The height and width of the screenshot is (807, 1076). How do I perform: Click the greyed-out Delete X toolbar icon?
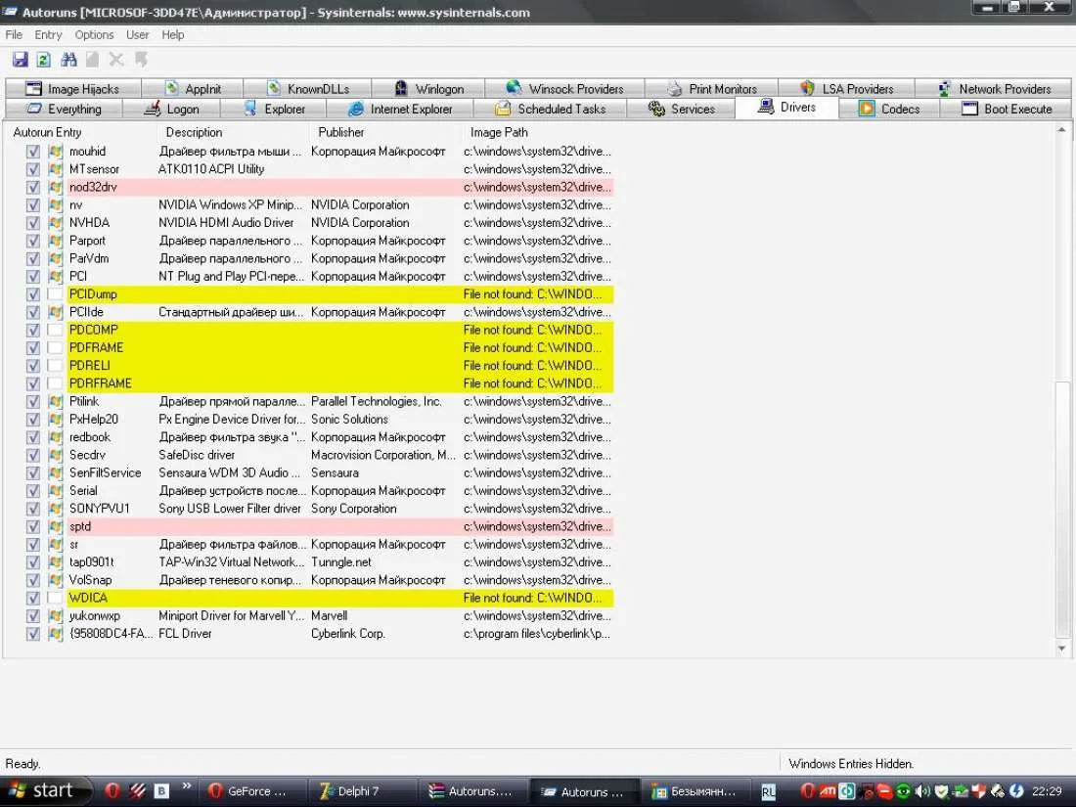(116, 60)
